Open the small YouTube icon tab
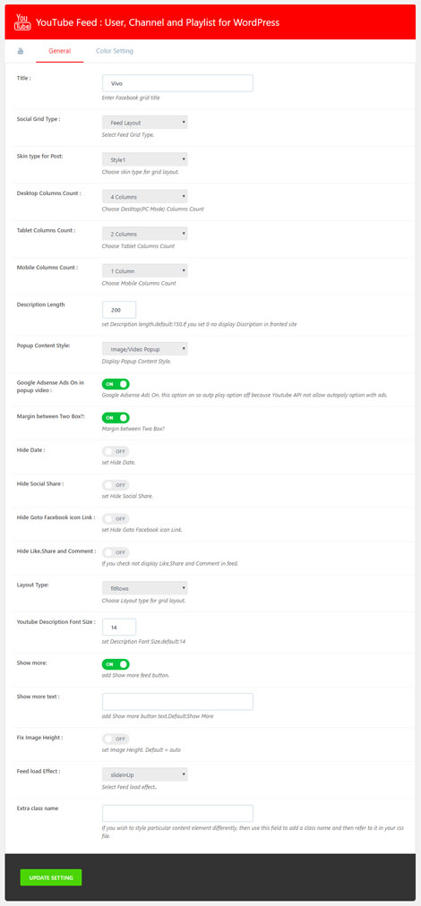 [x=21, y=51]
